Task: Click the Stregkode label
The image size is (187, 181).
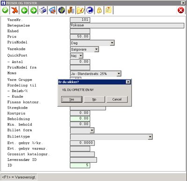Action: coord(17,108)
